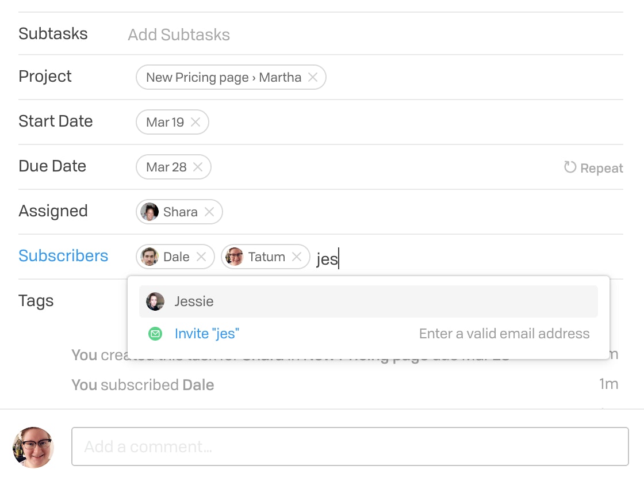Click the Tags field label
Screen dimensions: 644x481
pos(36,301)
